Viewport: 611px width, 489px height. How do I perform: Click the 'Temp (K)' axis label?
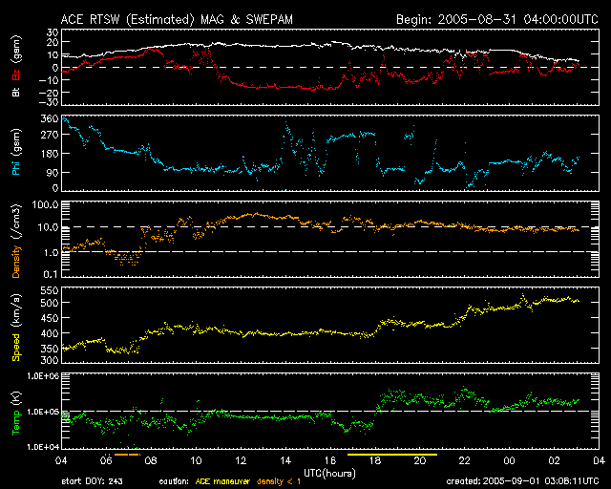[16, 414]
